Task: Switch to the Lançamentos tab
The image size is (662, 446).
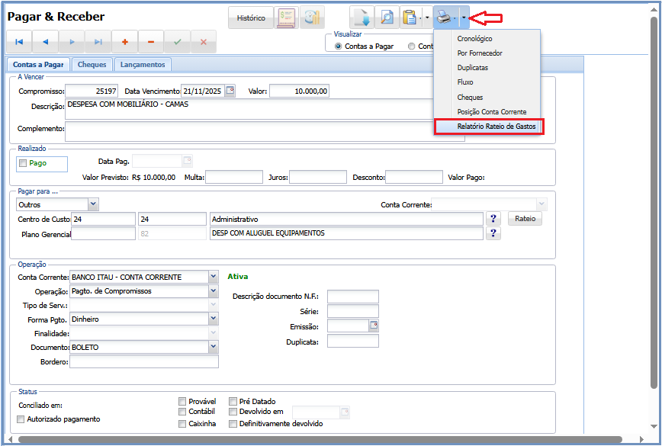Action: click(143, 65)
